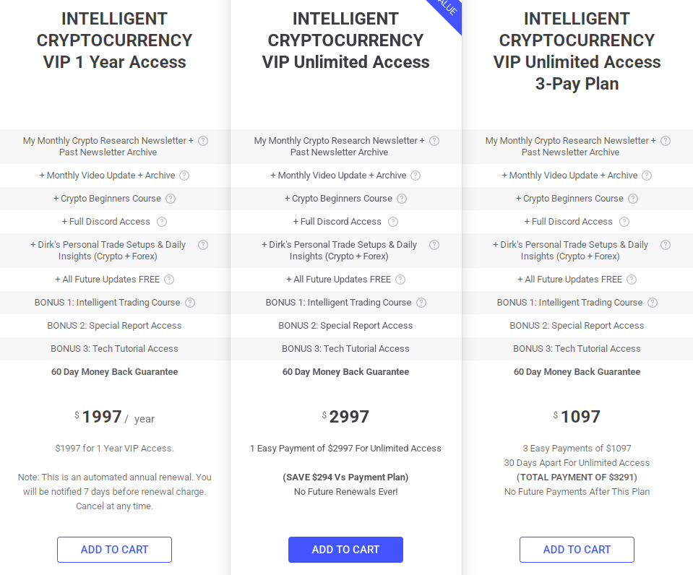Add 3-Pay Plan to cart
This screenshot has height=575, width=693.
pyautogui.click(x=577, y=550)
